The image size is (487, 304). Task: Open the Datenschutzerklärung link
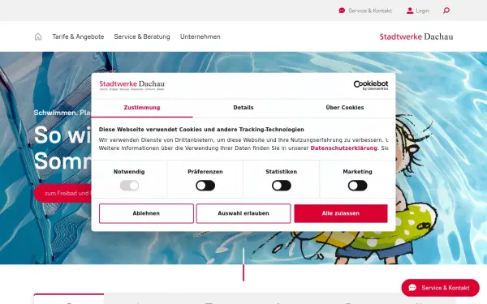coord(344,148)
